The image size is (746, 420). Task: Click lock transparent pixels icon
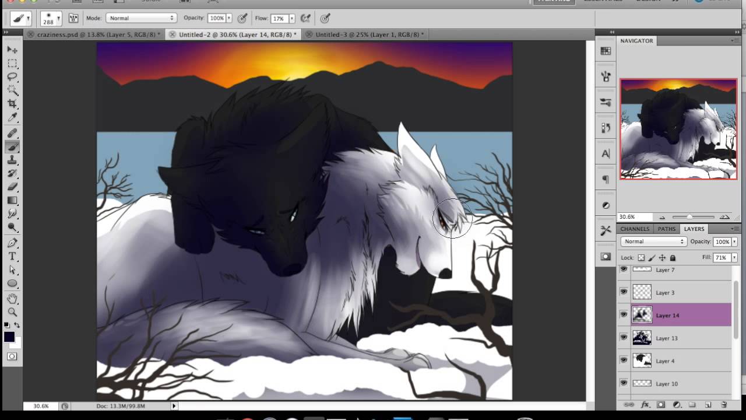tap(641, 257)
